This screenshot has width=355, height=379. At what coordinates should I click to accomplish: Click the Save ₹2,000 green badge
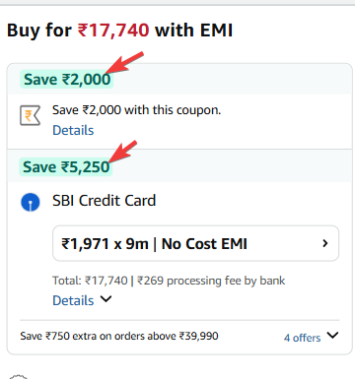67,80
